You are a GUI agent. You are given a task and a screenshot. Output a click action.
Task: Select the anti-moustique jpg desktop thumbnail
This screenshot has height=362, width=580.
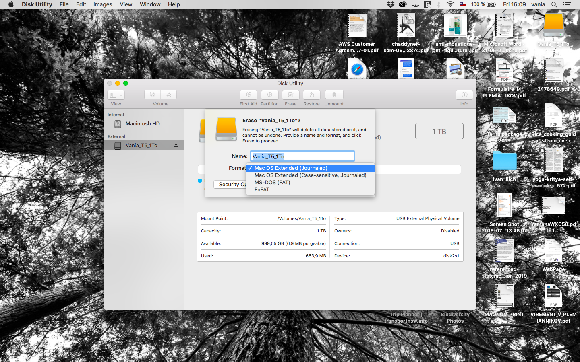(x=455, y=26)
